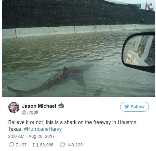
Task: Follow Jason Michael
Action: click(x=135, y=107)
